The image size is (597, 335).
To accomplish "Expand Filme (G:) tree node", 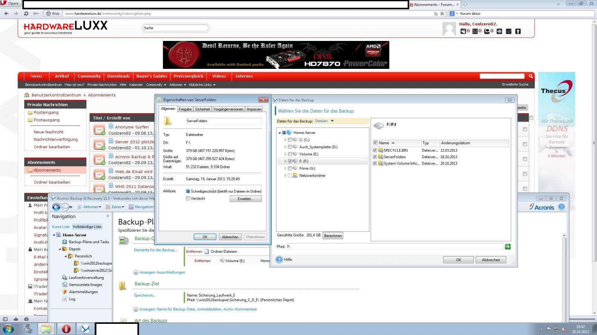I will [x=285, y=168].
